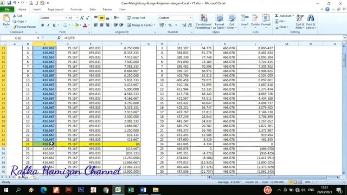Open the Number format Custom dropdown
This screenshot has height=195, width=347.
coord(190,18)
